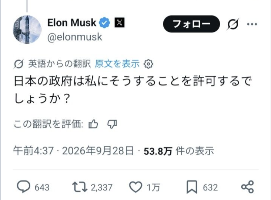The height and width of the screenshot is (200, 271).
Task: View the 53.8万 件の表示 view count
Action: click(x=179, y=151)
